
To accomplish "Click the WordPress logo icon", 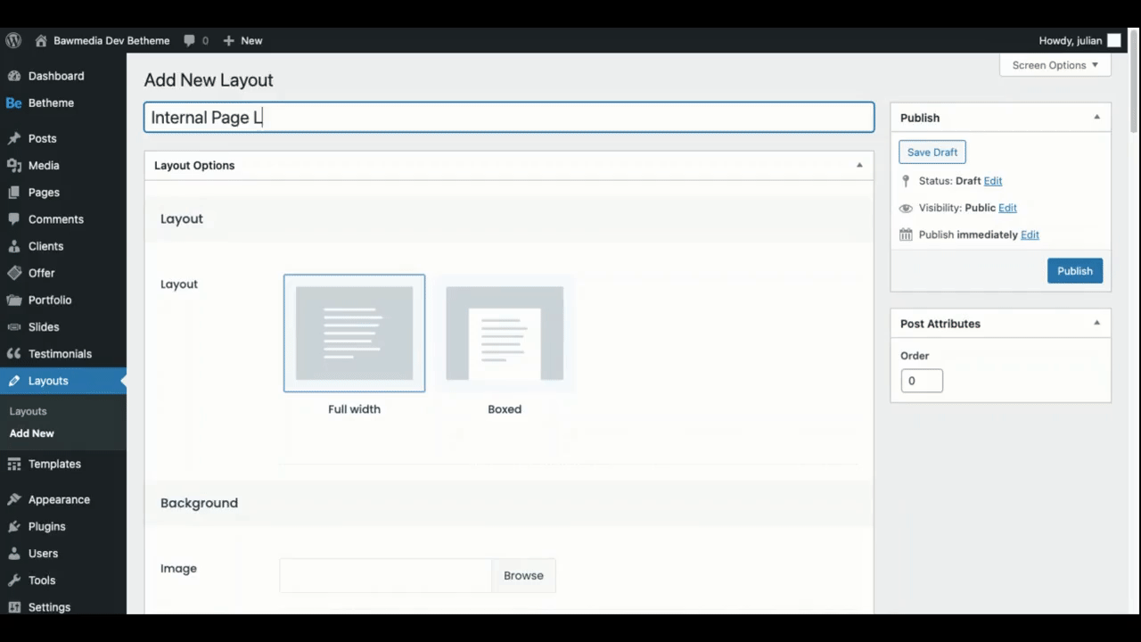I will click(13, 40).
